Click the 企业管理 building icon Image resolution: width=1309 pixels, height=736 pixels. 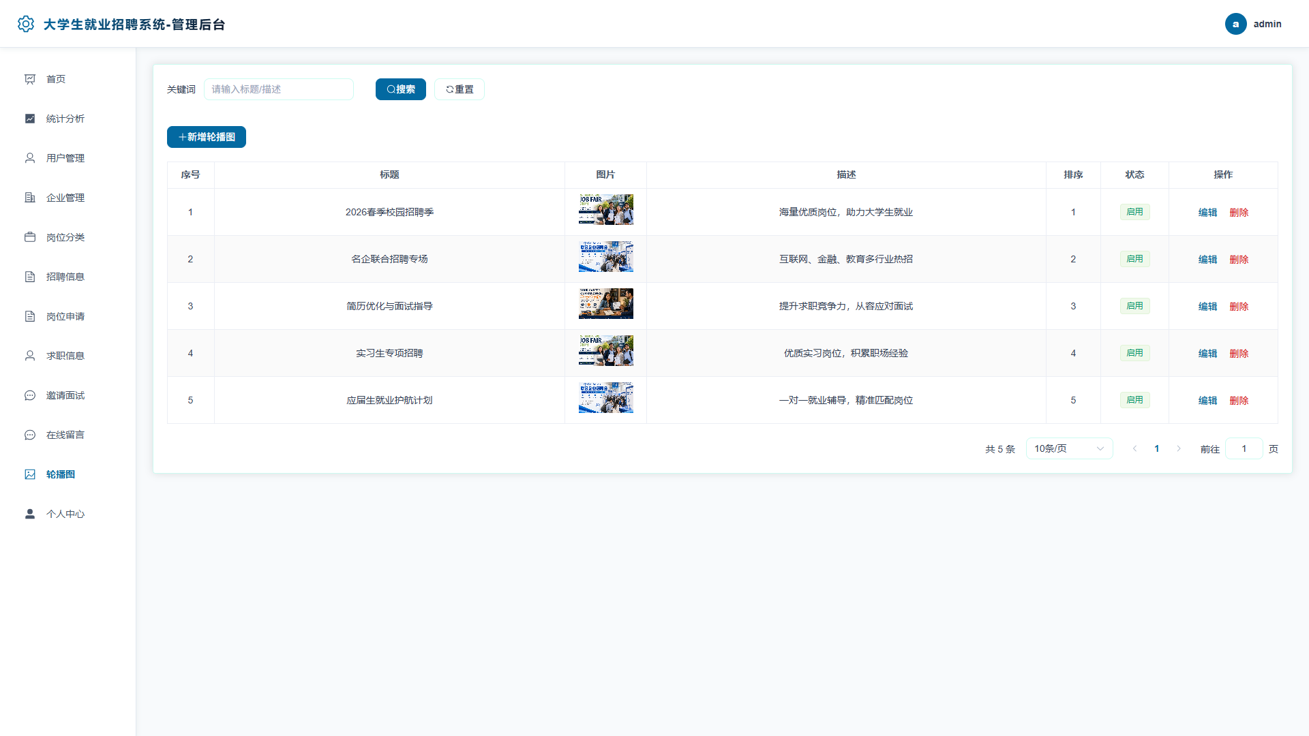click(x=30, y=198)
